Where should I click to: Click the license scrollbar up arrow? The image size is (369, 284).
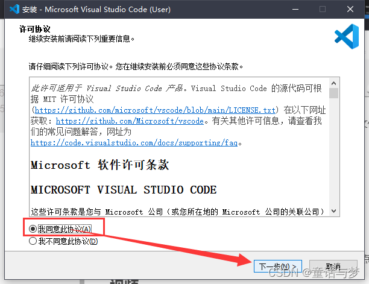pos(333,83)
